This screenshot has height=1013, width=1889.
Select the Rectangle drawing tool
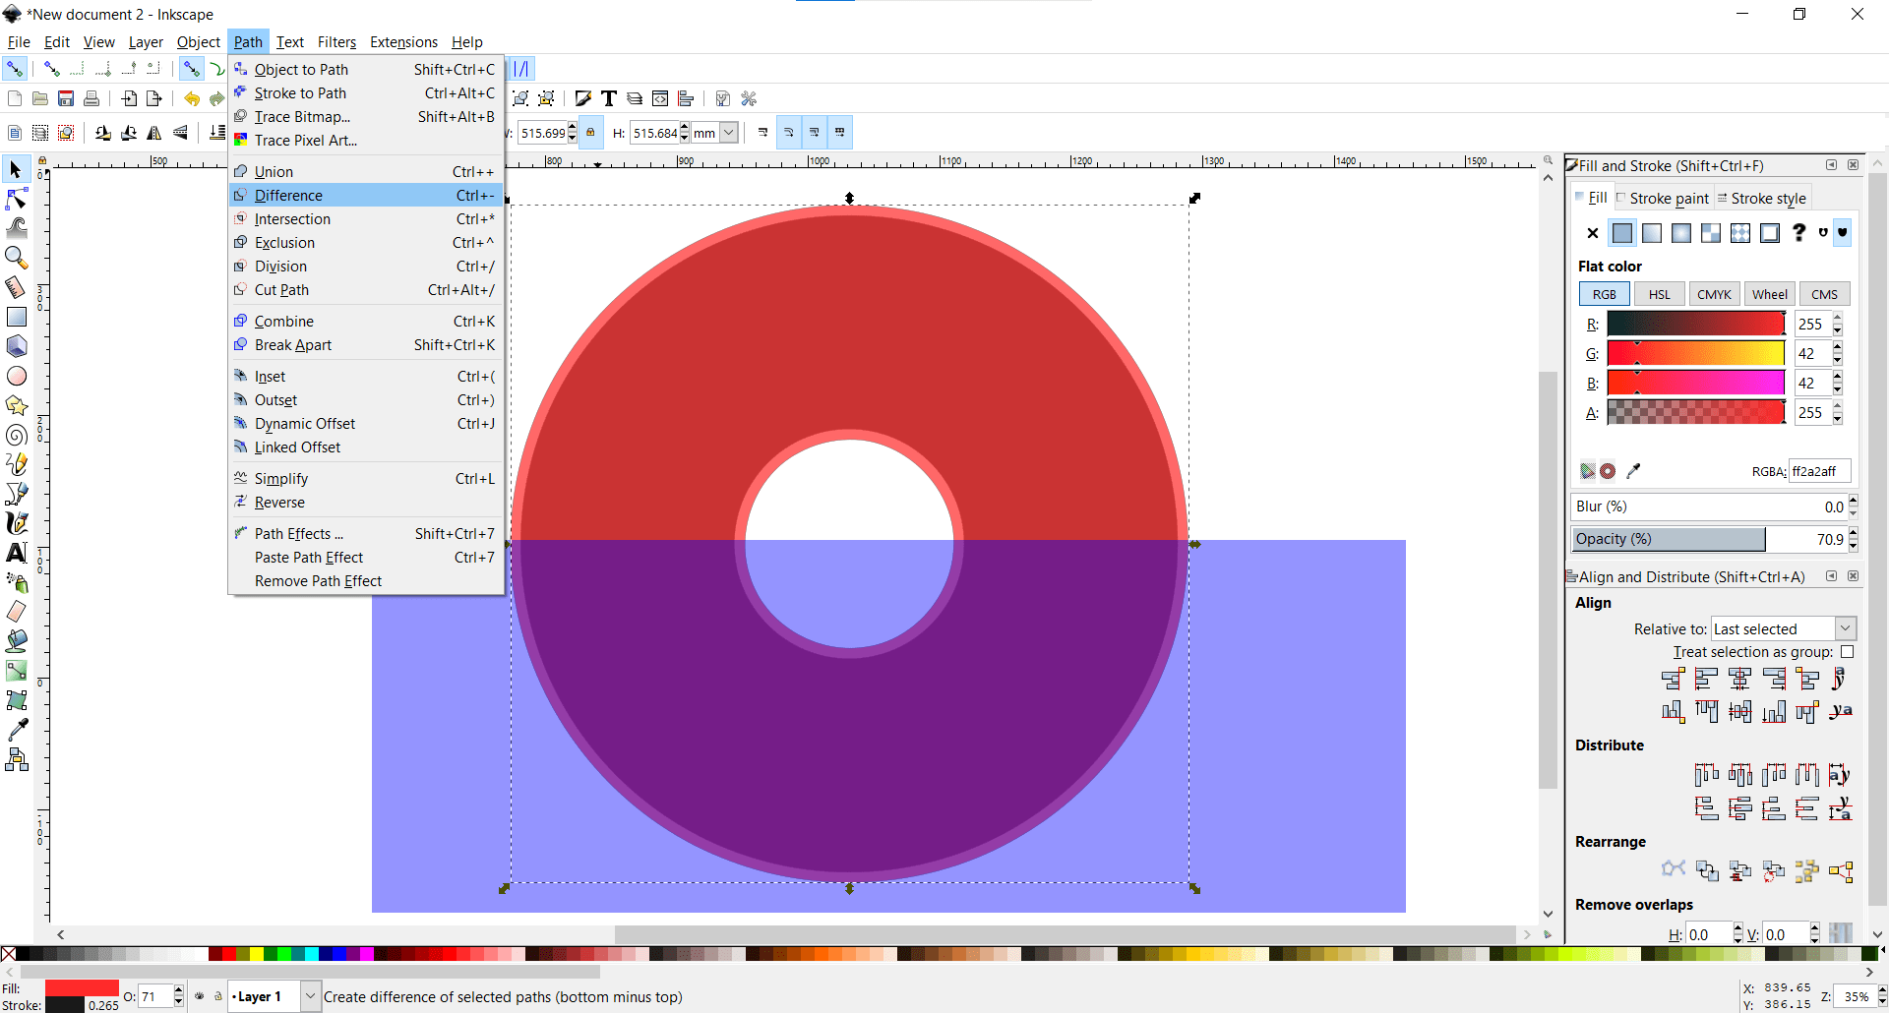tap(17, 317)
